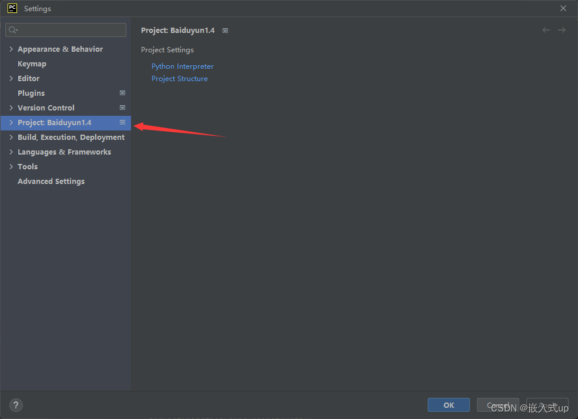Open the Project Structure link
Screen dimensions: 578x419
point(180,79)
